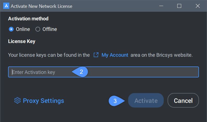Click the dialog title text in title bar
207x122 pixels.
pos(41,6)
